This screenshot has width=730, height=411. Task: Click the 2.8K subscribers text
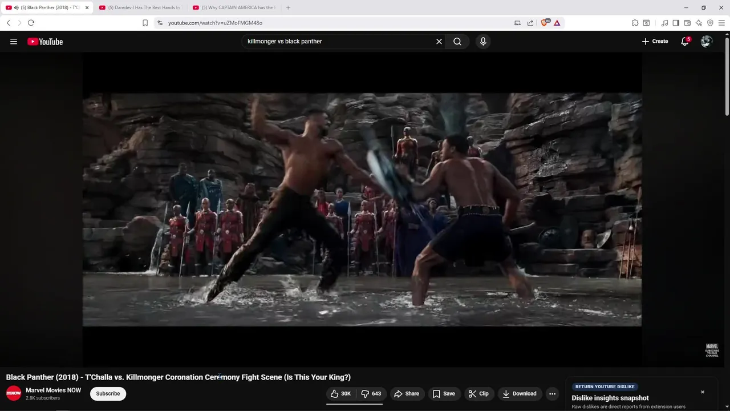43,398
